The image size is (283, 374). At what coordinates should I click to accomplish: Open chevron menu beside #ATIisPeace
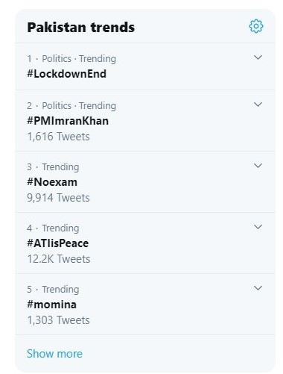(x=258, y=227)
